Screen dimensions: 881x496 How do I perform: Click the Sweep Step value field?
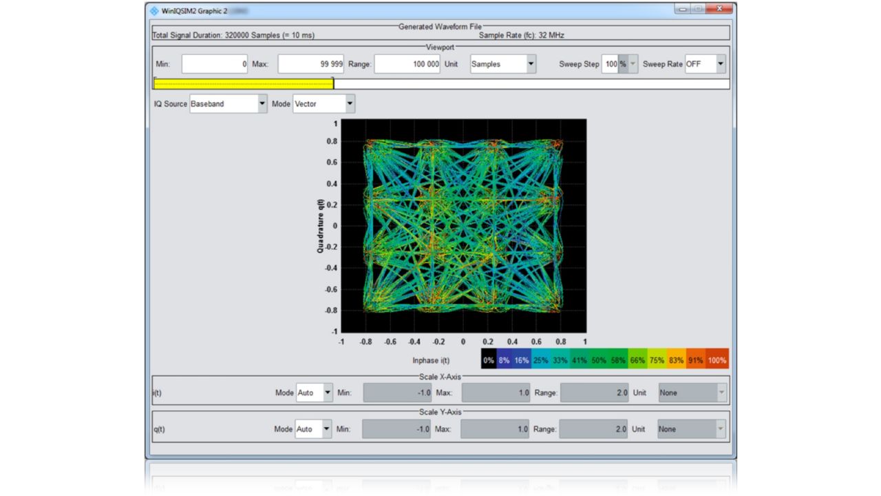coord(610,64)
